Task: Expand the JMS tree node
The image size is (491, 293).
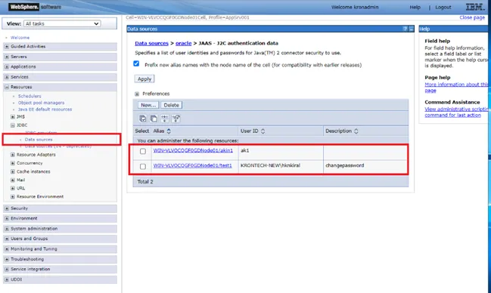Action: coord(13,116)
